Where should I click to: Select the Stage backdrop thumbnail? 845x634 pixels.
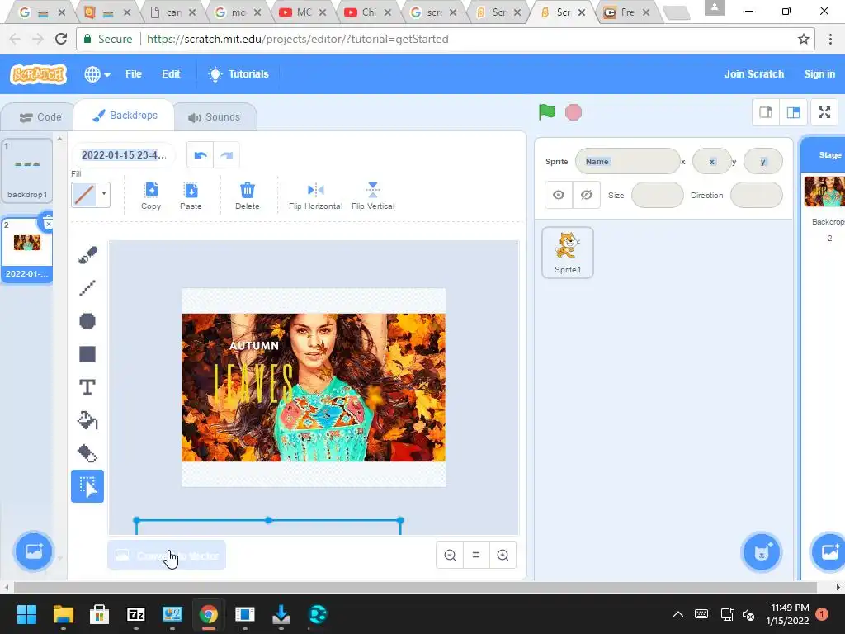point(824,192)
